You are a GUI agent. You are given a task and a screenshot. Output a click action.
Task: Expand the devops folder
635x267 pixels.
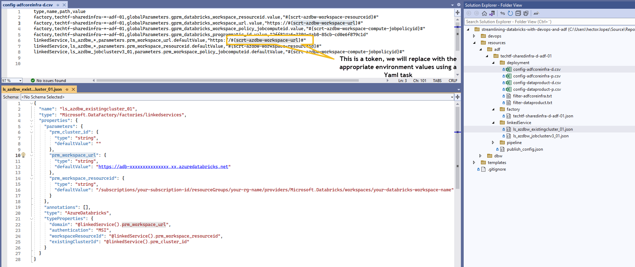(474, 36)
